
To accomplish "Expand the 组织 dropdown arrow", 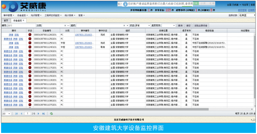I will tap(127, 26).
